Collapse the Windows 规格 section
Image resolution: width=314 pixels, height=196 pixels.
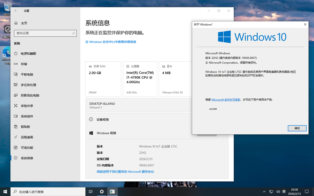click(139, 133)
